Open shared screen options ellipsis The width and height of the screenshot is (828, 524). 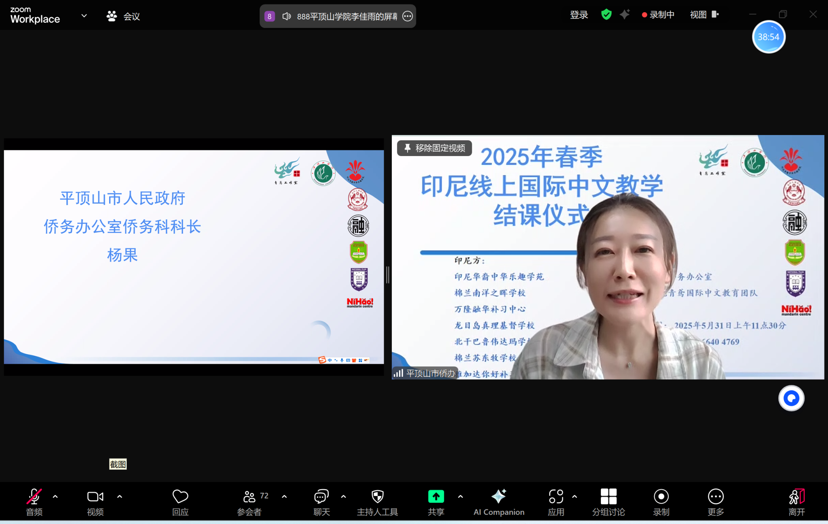[408, 16]
